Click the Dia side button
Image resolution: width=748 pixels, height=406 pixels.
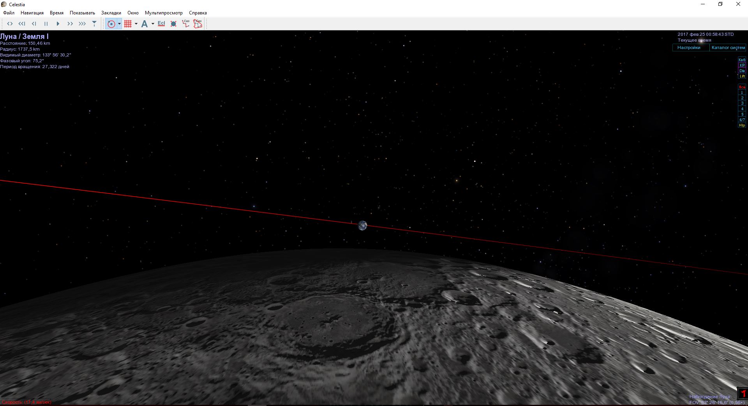(x=742, y=71)
